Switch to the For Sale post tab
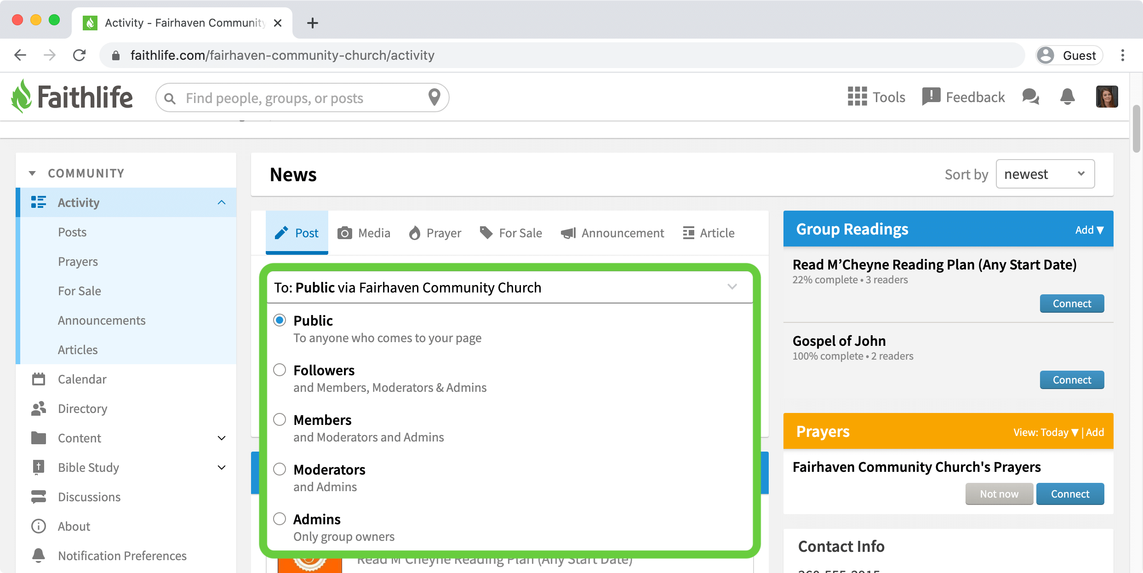Image resolution: width=1143 pixels, height=573 pixels. click(511, 233)
